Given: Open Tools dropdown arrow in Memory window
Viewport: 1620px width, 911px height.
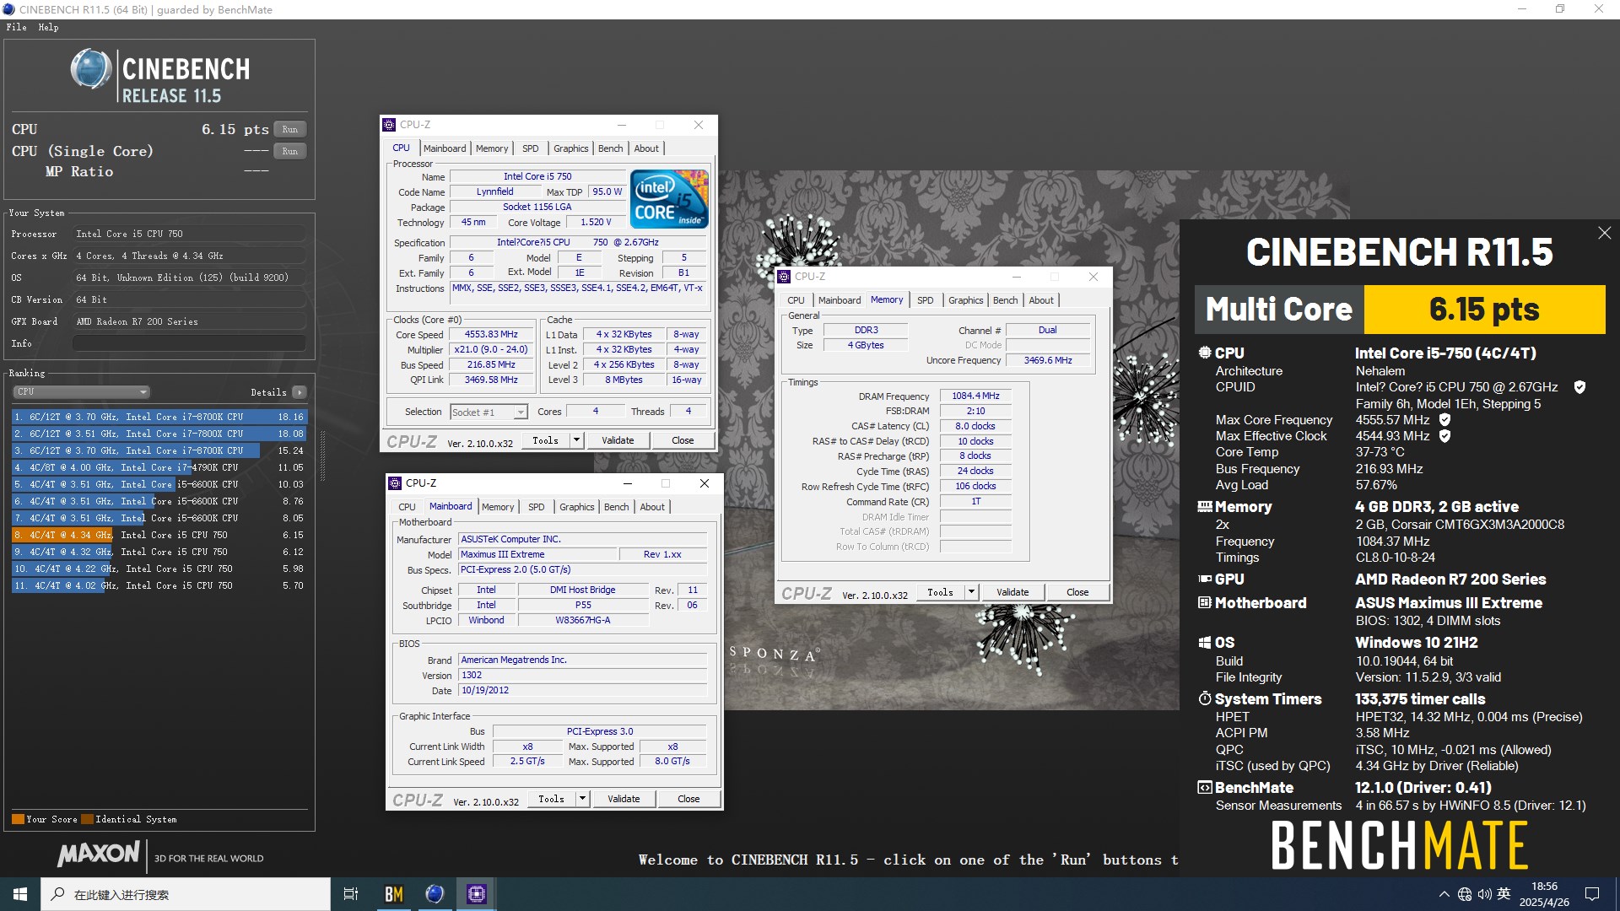Looking at the screenshot, I should 971,592.
